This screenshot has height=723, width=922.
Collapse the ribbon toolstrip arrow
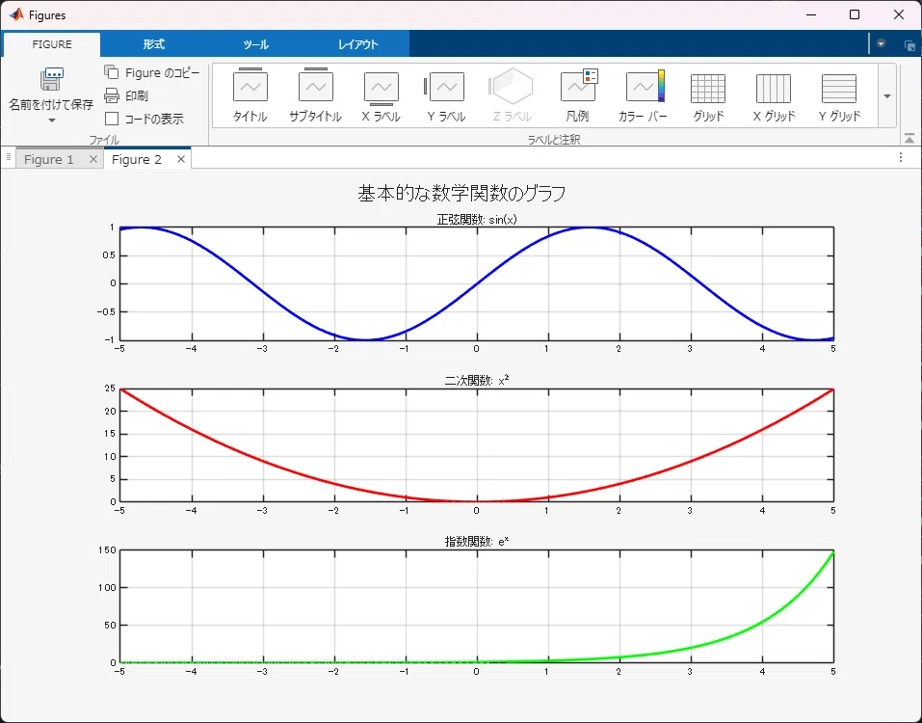[909, 139]
